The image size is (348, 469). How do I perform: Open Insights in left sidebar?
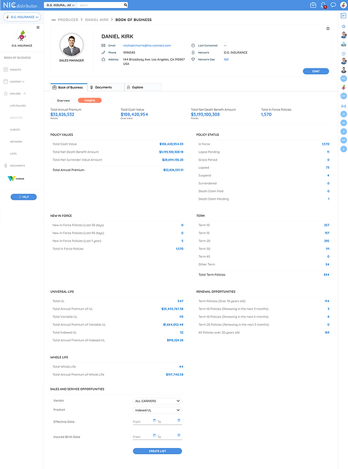tap(12, 70)
